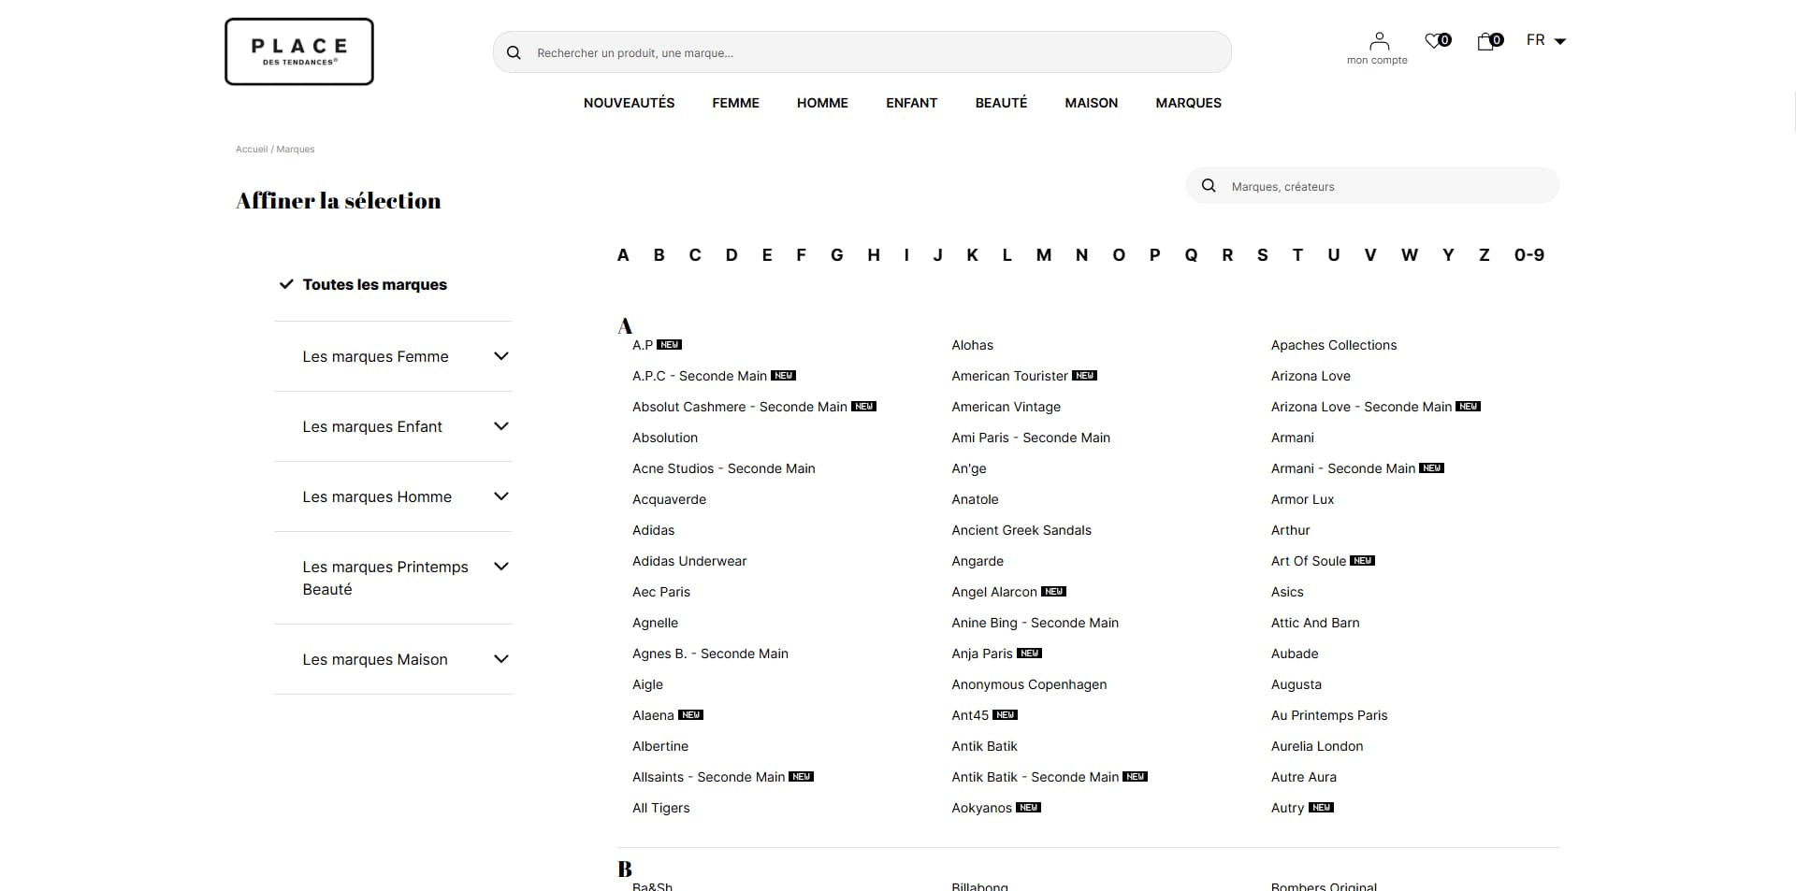Open the An'ge brand
The image size is (1796, 891).
click(968, 468)
